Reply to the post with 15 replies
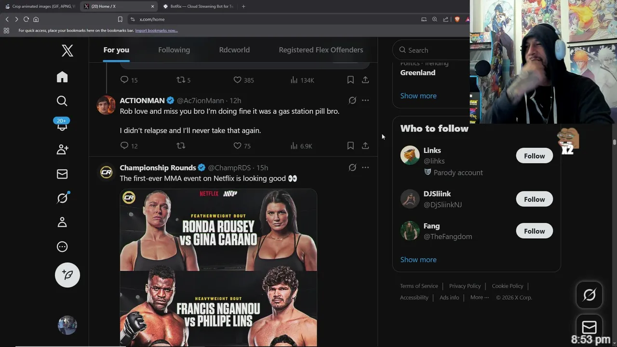 pos(129,80)
